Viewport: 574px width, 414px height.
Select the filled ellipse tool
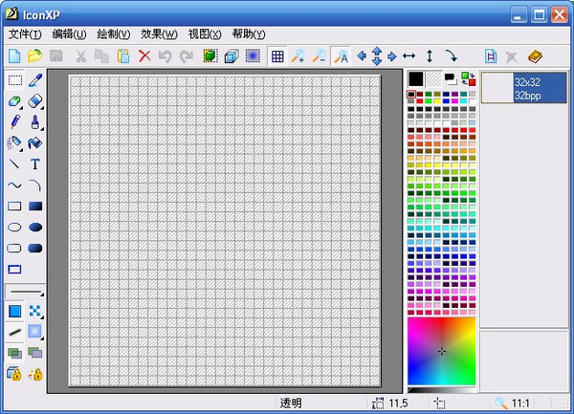(35, 228)
